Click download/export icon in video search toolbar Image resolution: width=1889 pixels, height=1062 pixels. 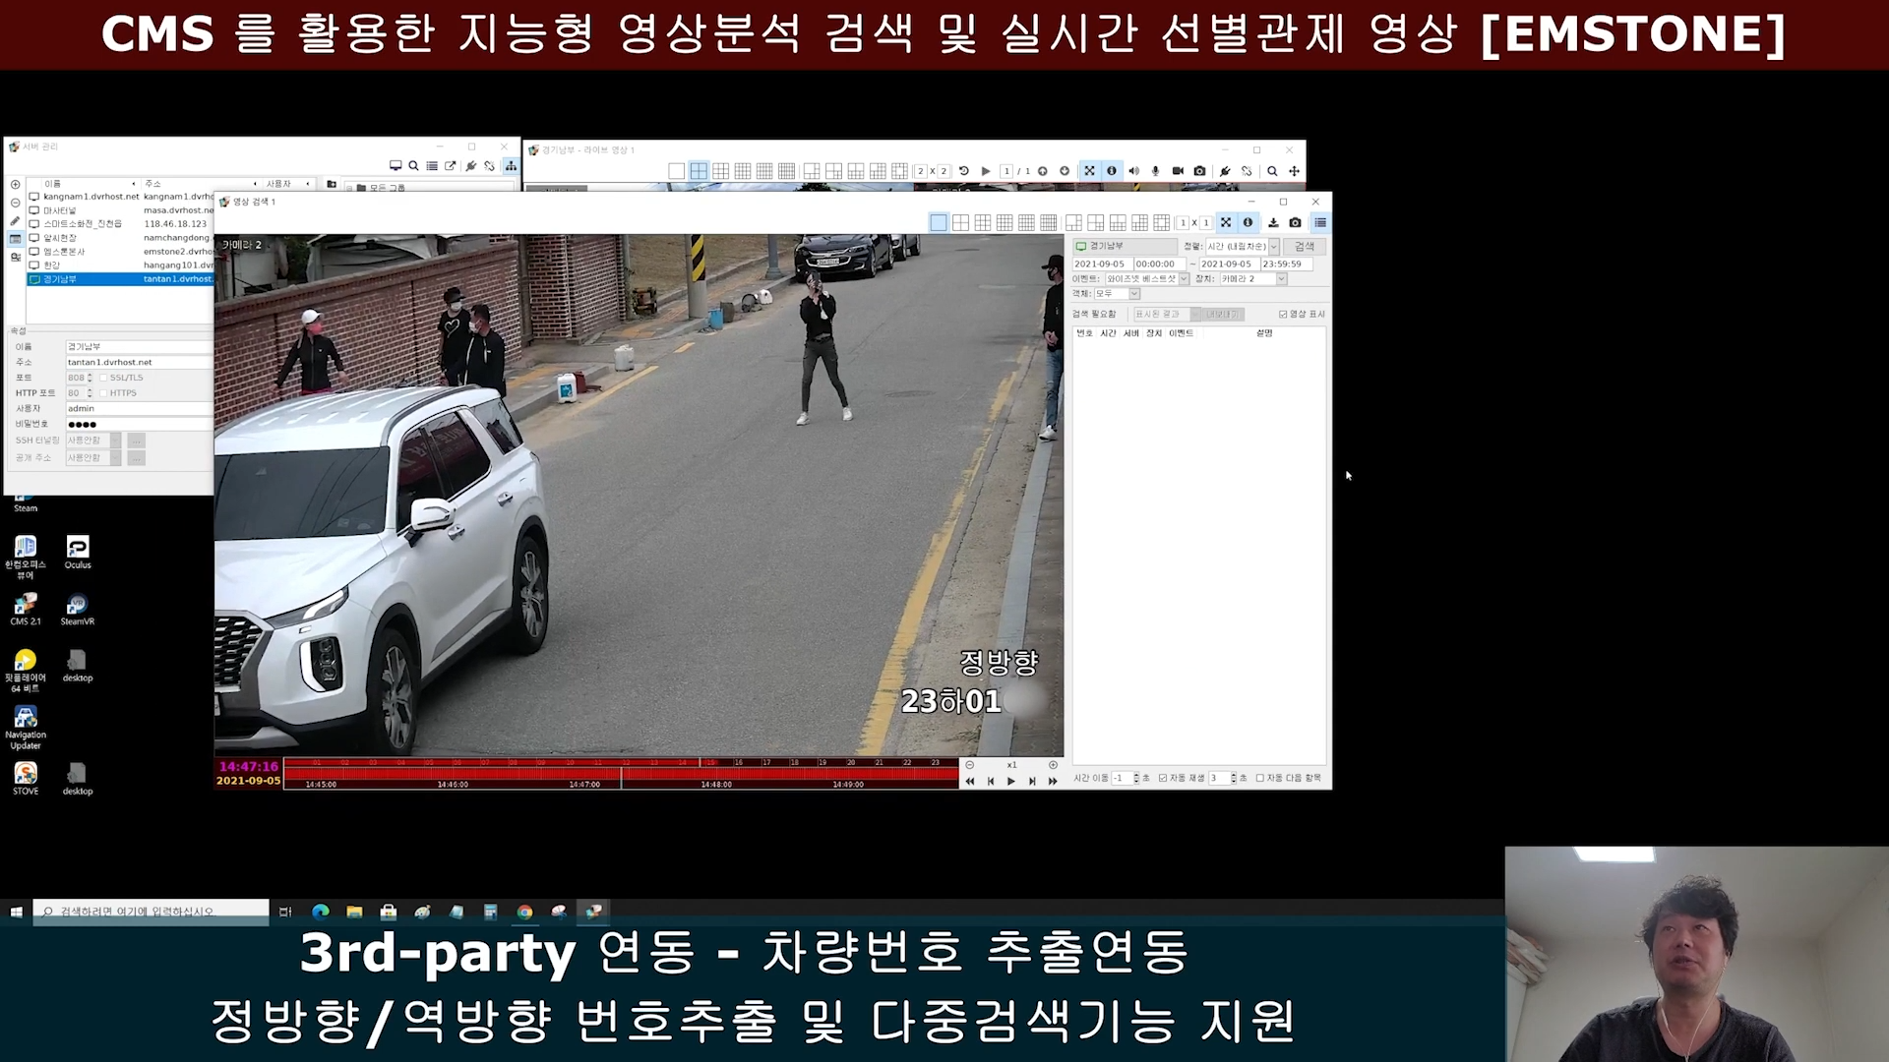pyautogui.click(x=1273, y=223)
